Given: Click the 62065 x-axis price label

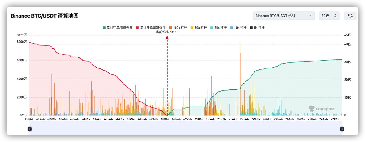Looking at the screenshot, I should pos(52,119).
